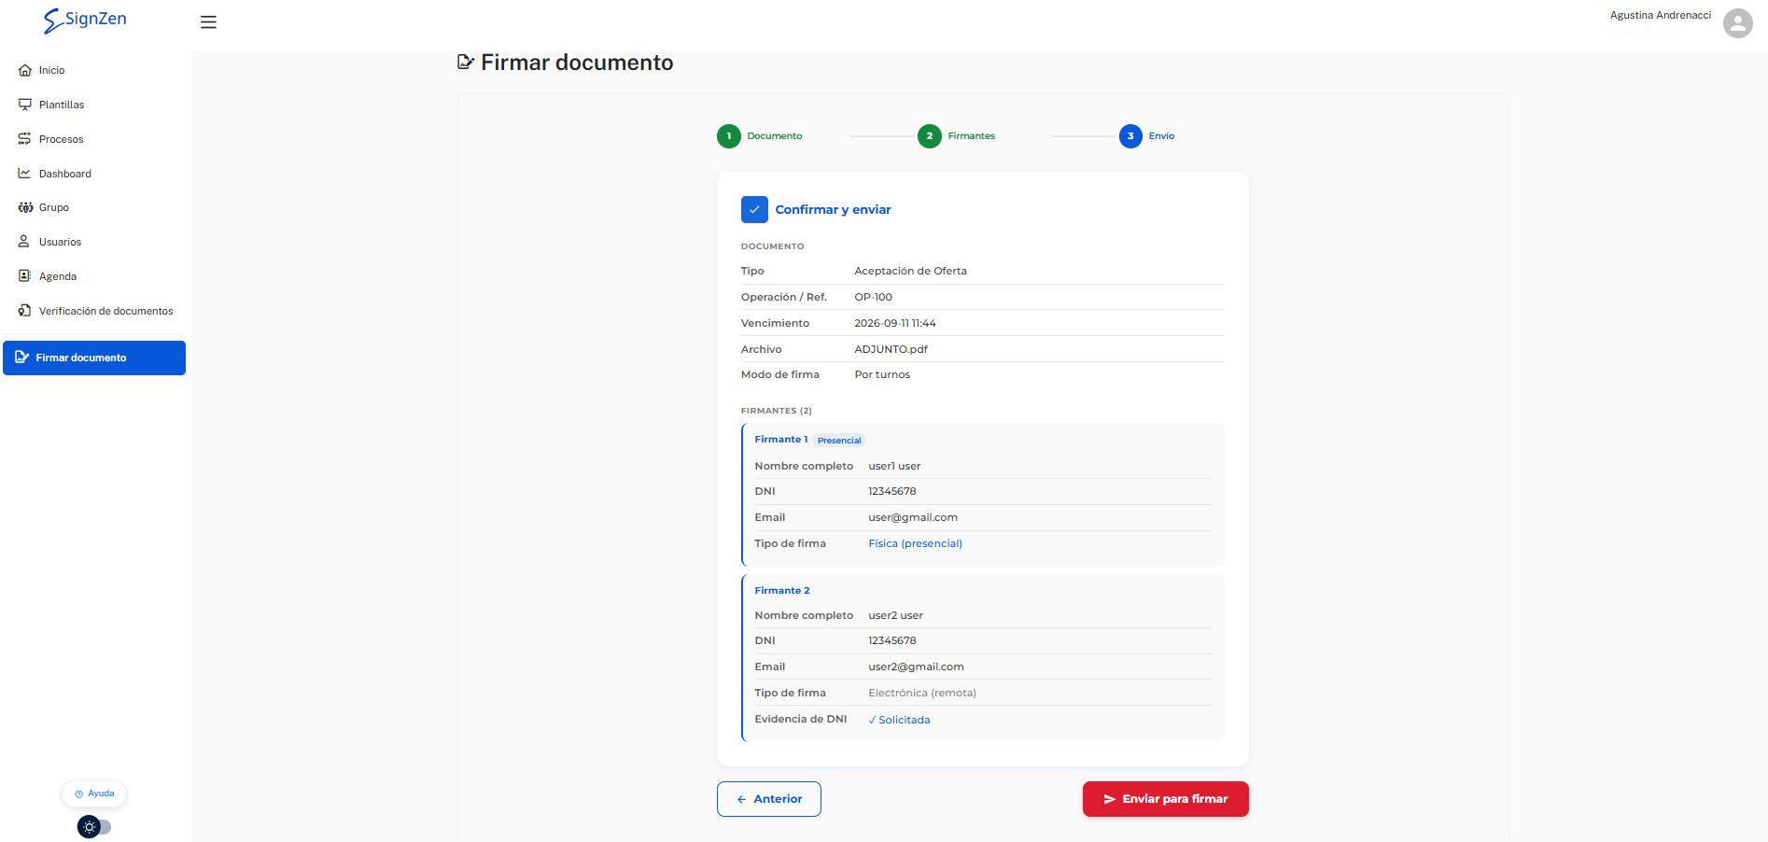Click the Inicio home icon

(x=25, y=70)
